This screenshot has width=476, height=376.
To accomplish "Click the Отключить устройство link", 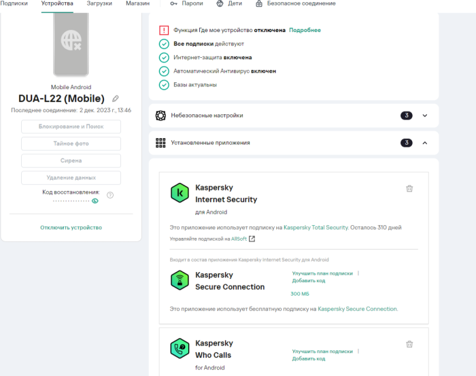I will point(71,227).
